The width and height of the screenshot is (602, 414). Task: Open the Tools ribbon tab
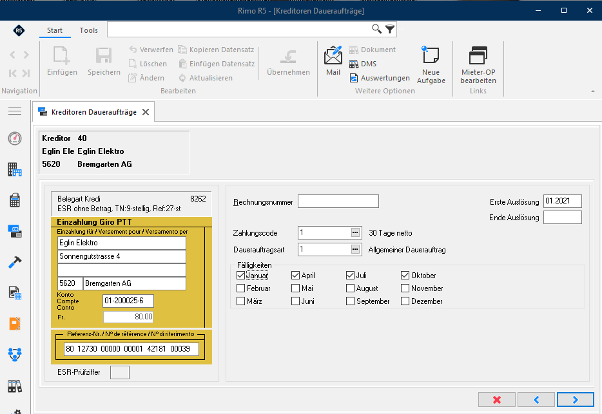(89, 30)
